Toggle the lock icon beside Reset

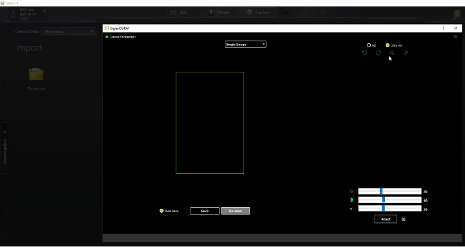(x=403, y=219)
